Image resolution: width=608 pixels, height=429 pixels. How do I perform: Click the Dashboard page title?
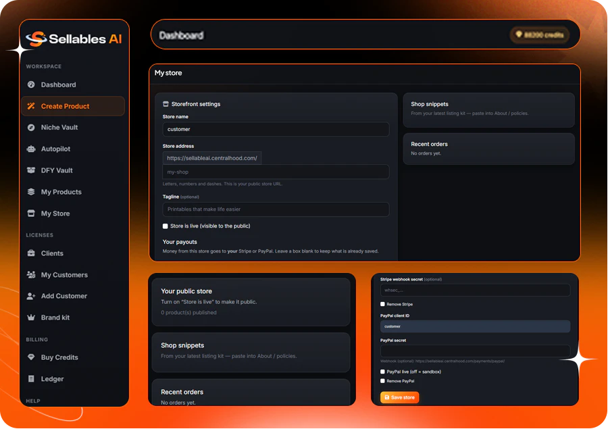tap(181, 35)
